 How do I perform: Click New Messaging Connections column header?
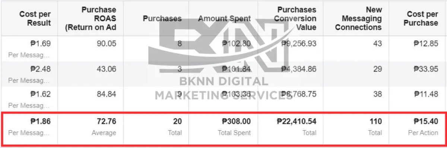tap(358, 19)
